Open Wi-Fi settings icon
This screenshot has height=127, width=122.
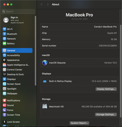coord(5,29)
